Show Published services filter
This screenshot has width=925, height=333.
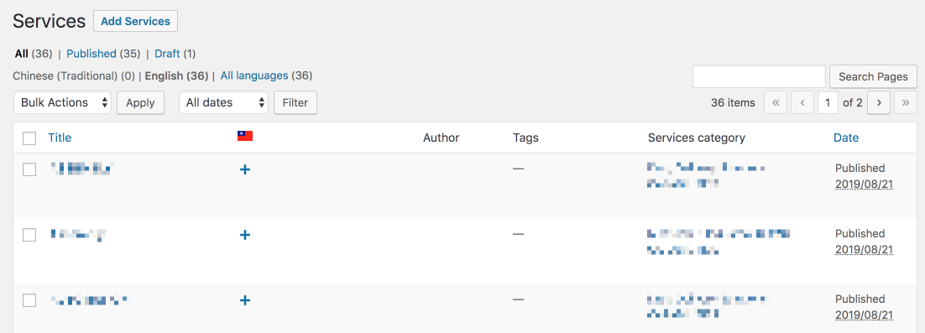pos(91,54)
